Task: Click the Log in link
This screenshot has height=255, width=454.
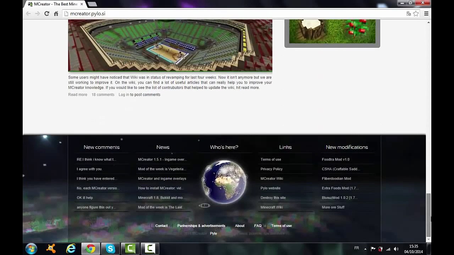Action: (x=124, y=95)
